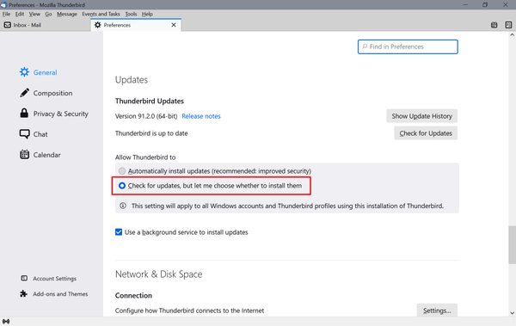Click Check for Updates button
This screenshot has height=326, width=516.
426,133
